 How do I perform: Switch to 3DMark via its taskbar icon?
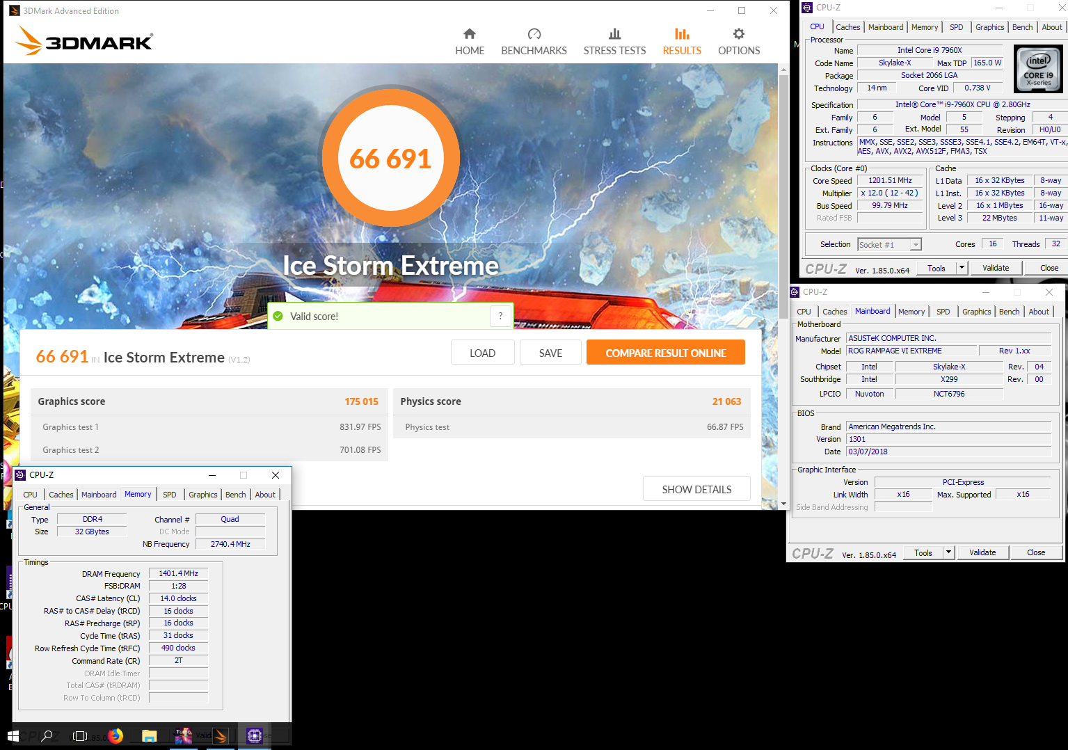point(221,736)
